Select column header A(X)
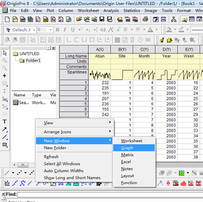 pyautogui.click(x=100, y=49)
